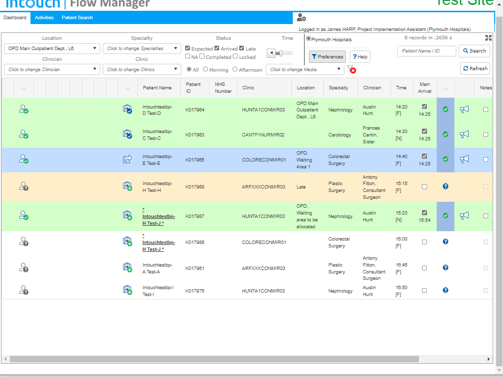Image resolution: width=503 pixels, height=377 pixels.
Task: Click arrived patient icon for Test-D row
Action: click(x=24, y=109)
